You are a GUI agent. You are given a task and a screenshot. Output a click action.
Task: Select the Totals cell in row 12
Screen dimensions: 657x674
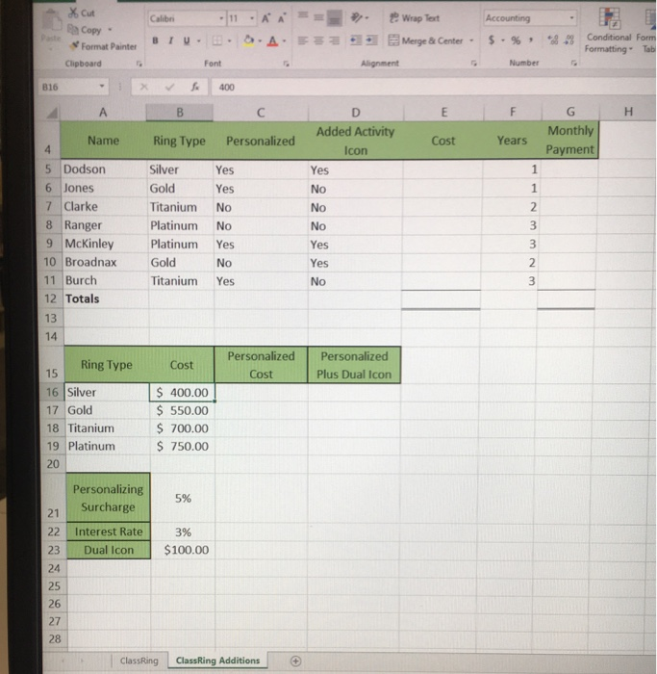tap(106, 298)
